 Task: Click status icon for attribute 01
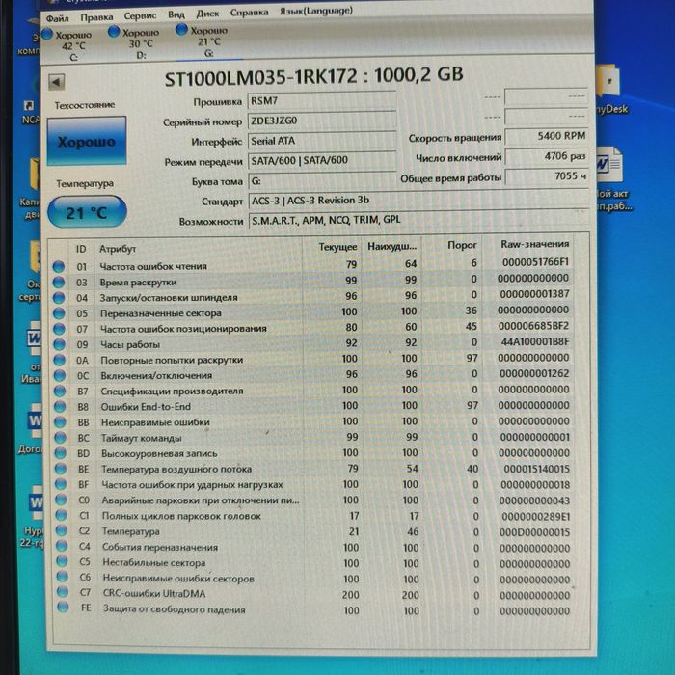(x=59, y=267)
